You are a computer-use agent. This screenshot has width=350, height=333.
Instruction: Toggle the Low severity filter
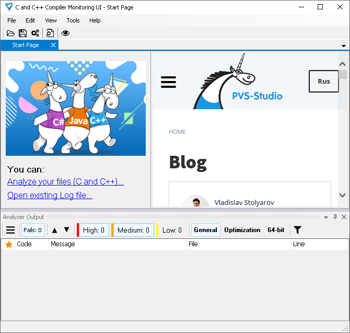click(171, 230)
